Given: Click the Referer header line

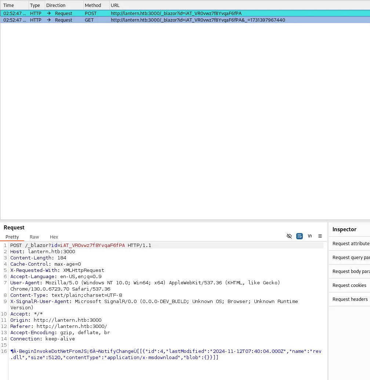Looking at the screenshot, I should click(x=58, y=326).
